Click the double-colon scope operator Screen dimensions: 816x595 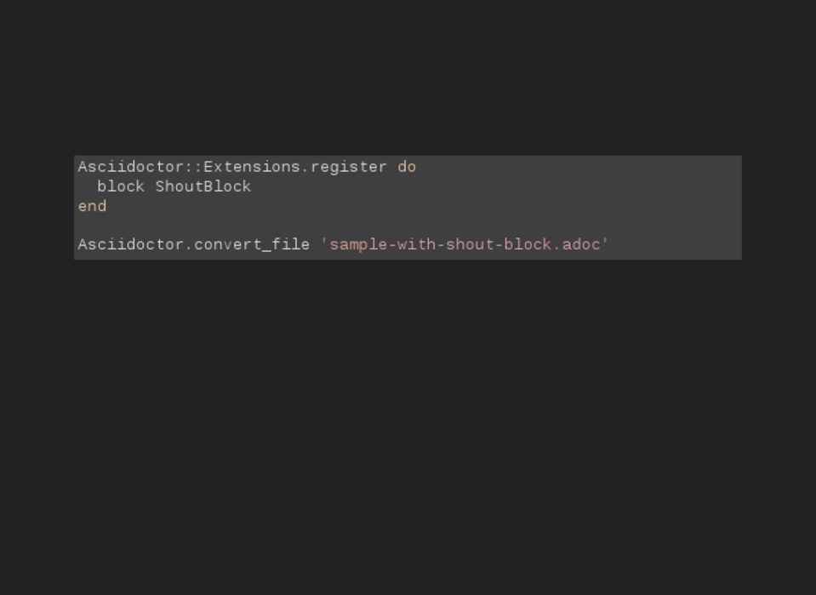(x=194, y=167)
